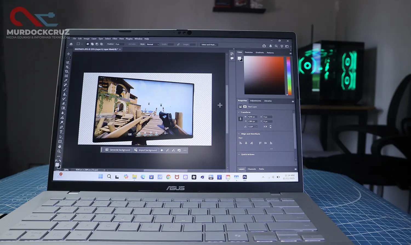
Task: Click the flip vertical icon in Transform section
Action: click(271, 126)
